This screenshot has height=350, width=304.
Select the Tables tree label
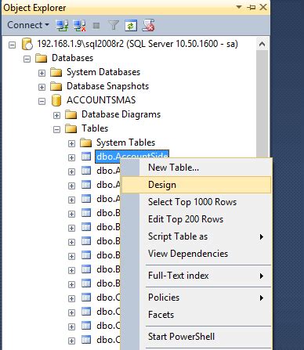pyautogui.click(x=95, y=128)
